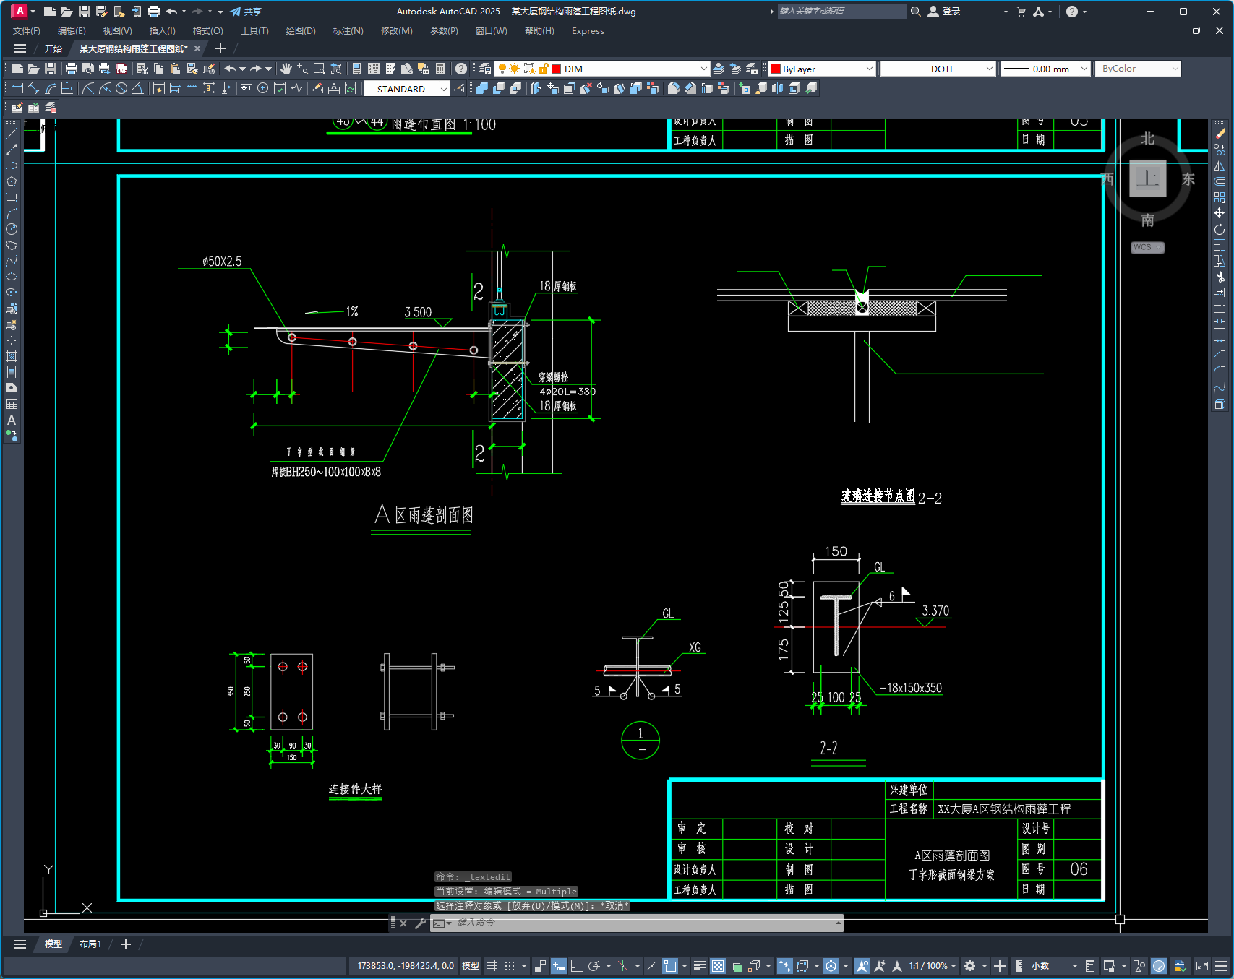Viewport: 1234px width, 979px height.
Task: Select the Pan hand tool
Action: click(x=286, y=69)
